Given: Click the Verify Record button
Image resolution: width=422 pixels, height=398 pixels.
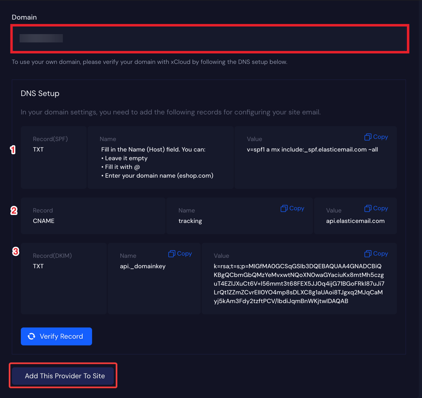Looking at the screenshot, I should point(56,336).
